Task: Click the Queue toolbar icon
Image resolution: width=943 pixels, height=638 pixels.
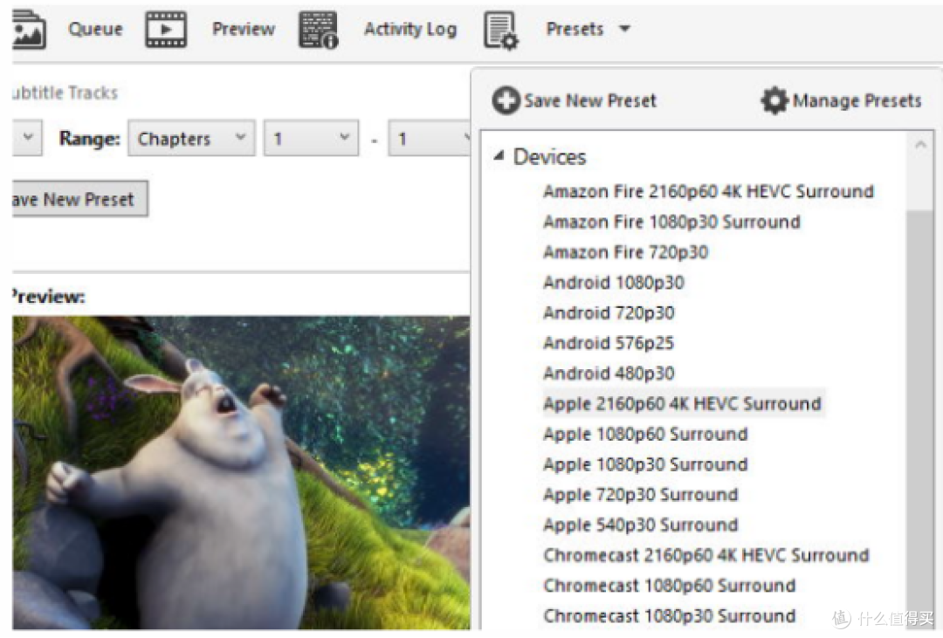Action: click(28, 30)
